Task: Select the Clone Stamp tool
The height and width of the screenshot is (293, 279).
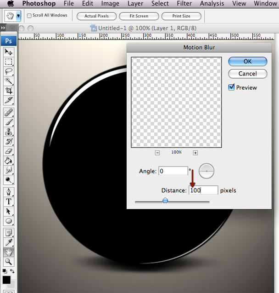Action: (x=8, y=132)
